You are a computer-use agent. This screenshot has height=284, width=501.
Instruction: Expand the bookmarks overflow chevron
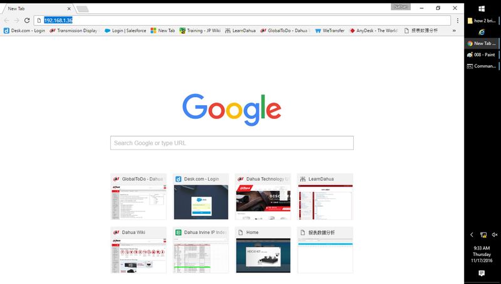click(454, 31)
